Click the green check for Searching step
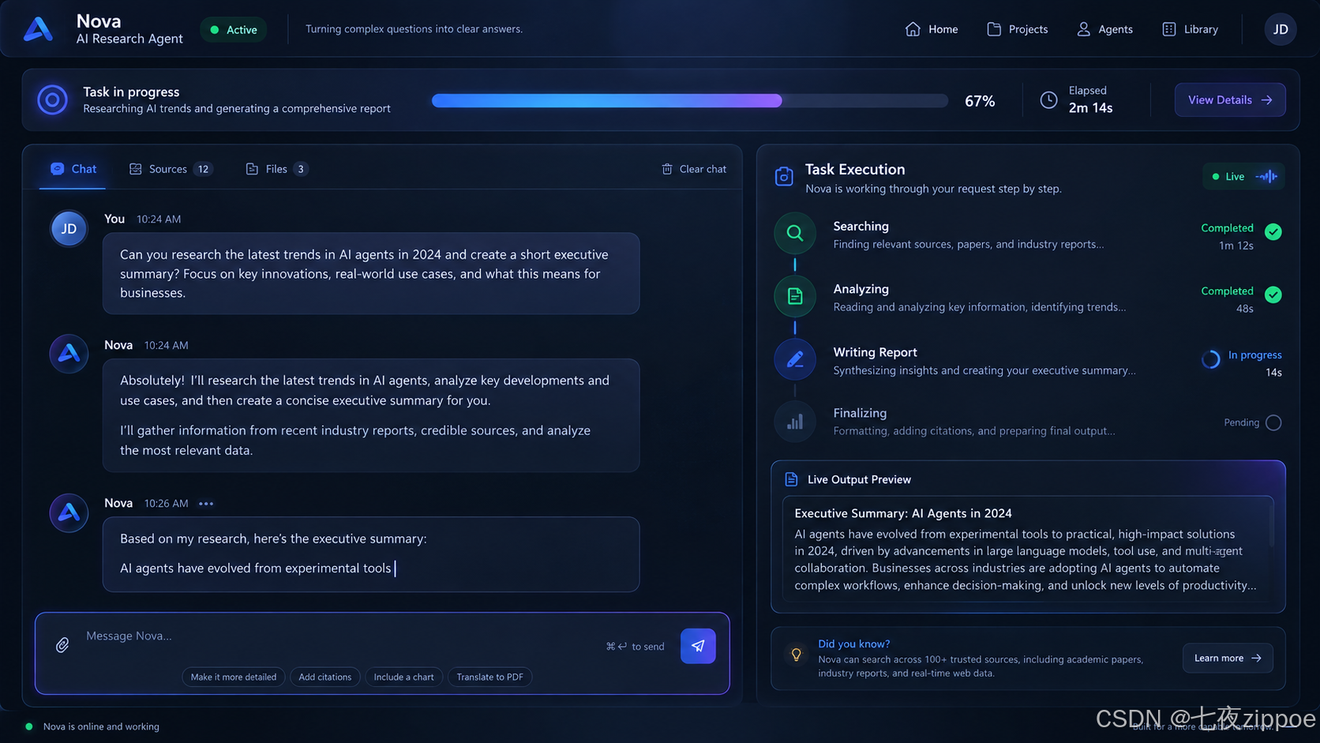 1273,231
